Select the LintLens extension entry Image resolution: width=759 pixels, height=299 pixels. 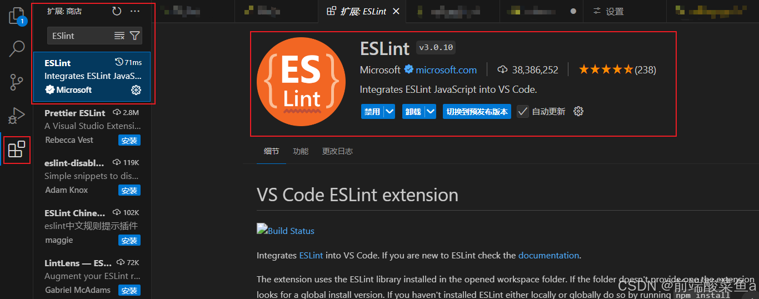(x=92, y=276)
